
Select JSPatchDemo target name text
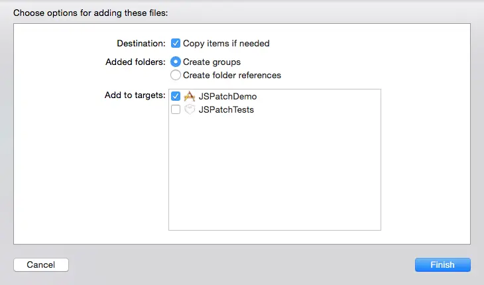pyautogui.click(x=227, y=96)
